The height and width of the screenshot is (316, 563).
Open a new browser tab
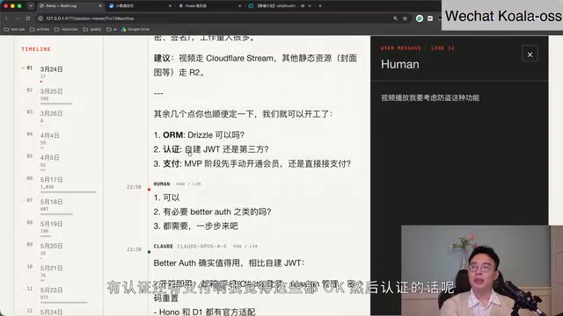[x=320, y=6]
